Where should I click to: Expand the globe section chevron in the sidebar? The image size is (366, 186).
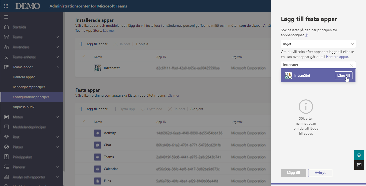pyautogui.click(x=57, y=147)
